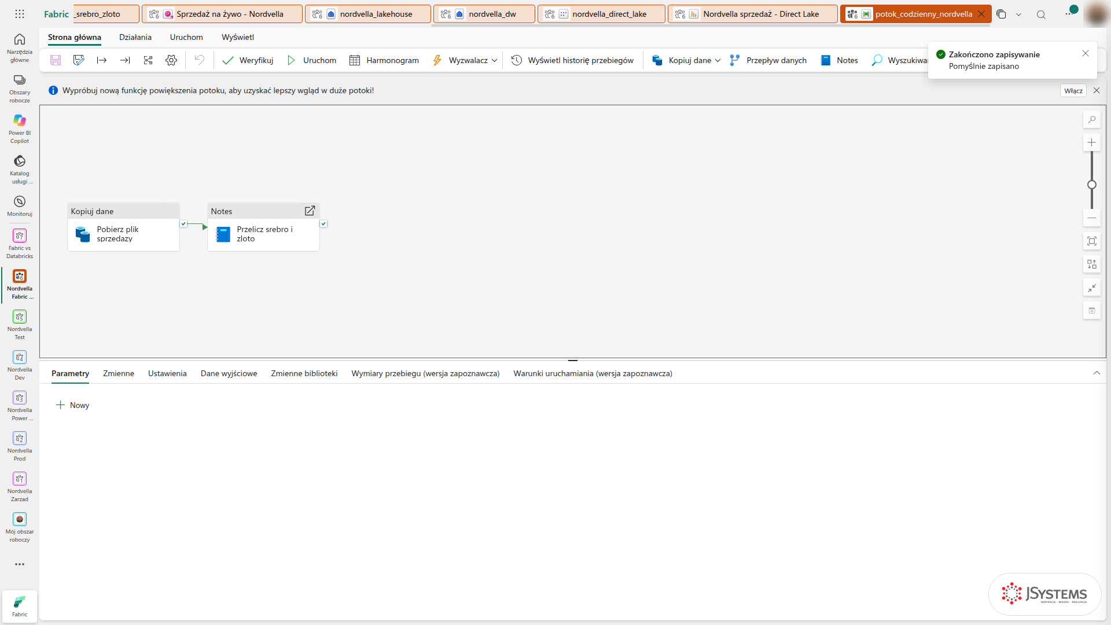Expand the Kopiuj dane dropdown arrow
Screen dimensions: 1111x625
tap(718, 60)
